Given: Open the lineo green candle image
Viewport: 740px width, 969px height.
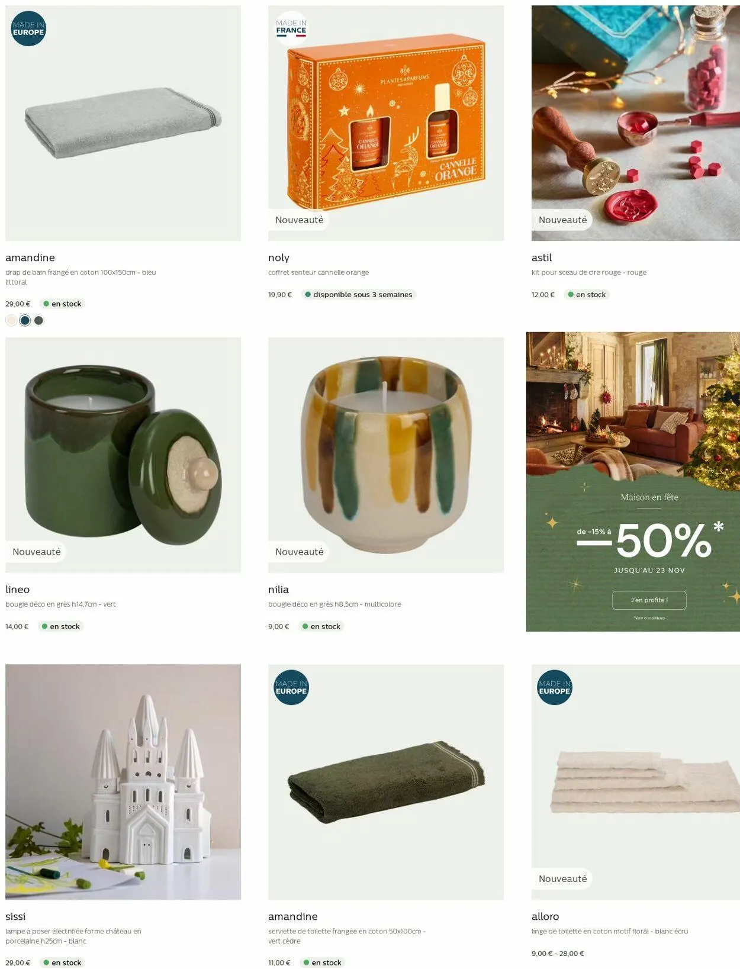Looking at the screenshot, I should pyautogui.click(x=123, y=455).
